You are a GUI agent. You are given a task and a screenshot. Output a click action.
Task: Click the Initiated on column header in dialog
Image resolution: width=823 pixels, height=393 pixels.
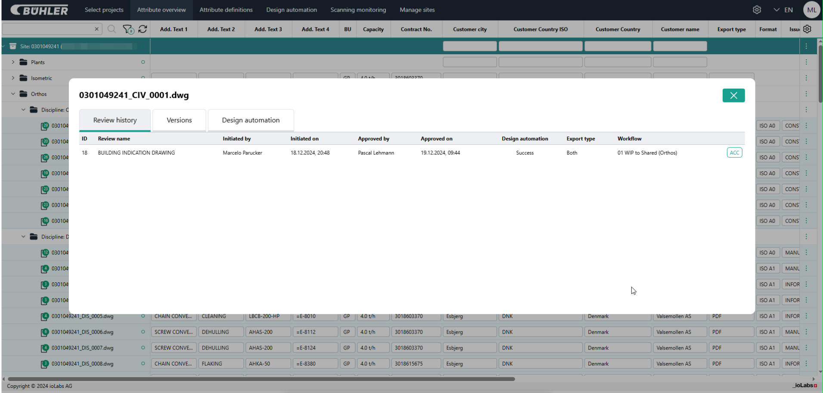coord(304,139)
